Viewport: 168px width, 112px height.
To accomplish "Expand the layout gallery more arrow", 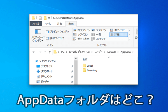I will 130,39.
